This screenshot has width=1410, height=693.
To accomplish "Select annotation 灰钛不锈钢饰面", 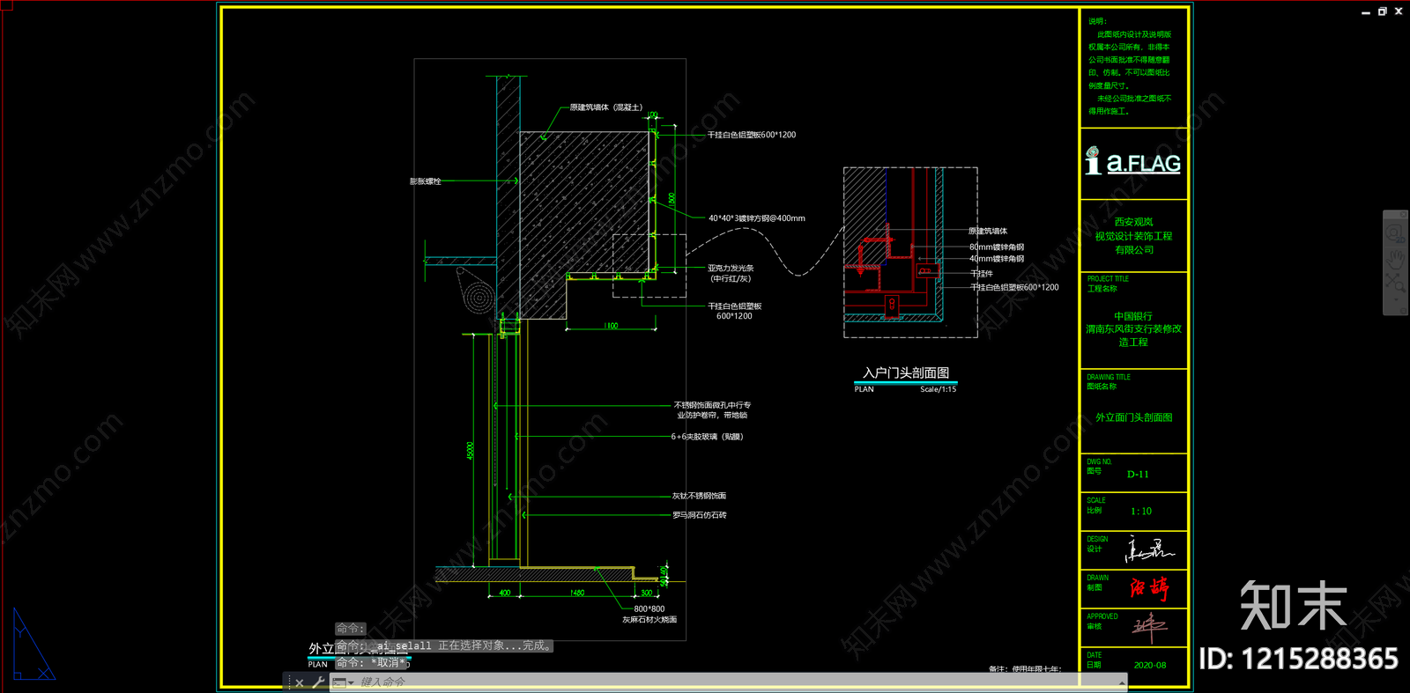I will [699, 496].
